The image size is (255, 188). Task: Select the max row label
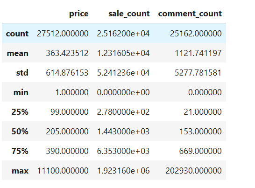[x=20, y=171]
